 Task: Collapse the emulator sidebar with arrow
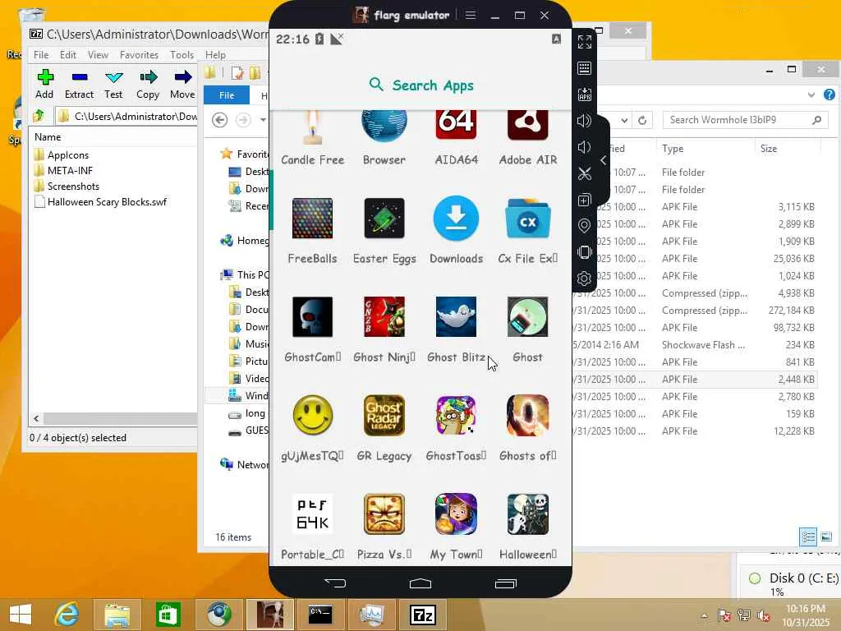click(x=604, y=160)
